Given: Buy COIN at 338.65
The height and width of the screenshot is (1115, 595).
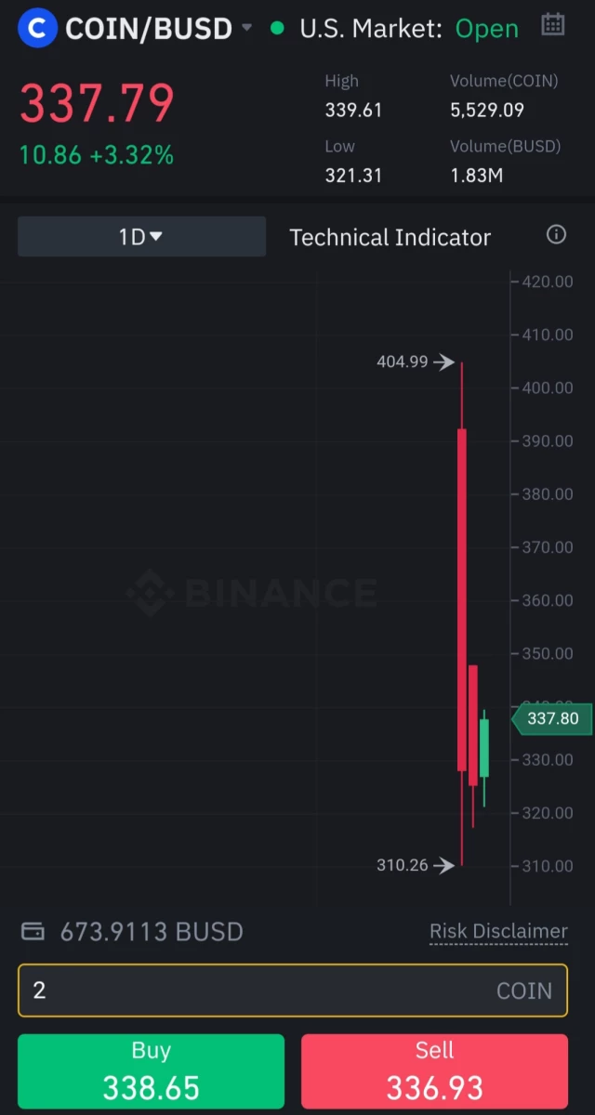Looking at the screenshot, I should (x=151, y=1071).
